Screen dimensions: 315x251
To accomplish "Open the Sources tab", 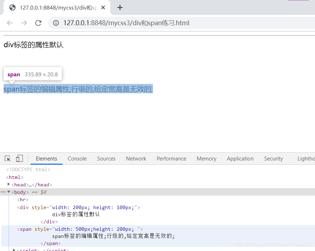I will coord(106,158).
